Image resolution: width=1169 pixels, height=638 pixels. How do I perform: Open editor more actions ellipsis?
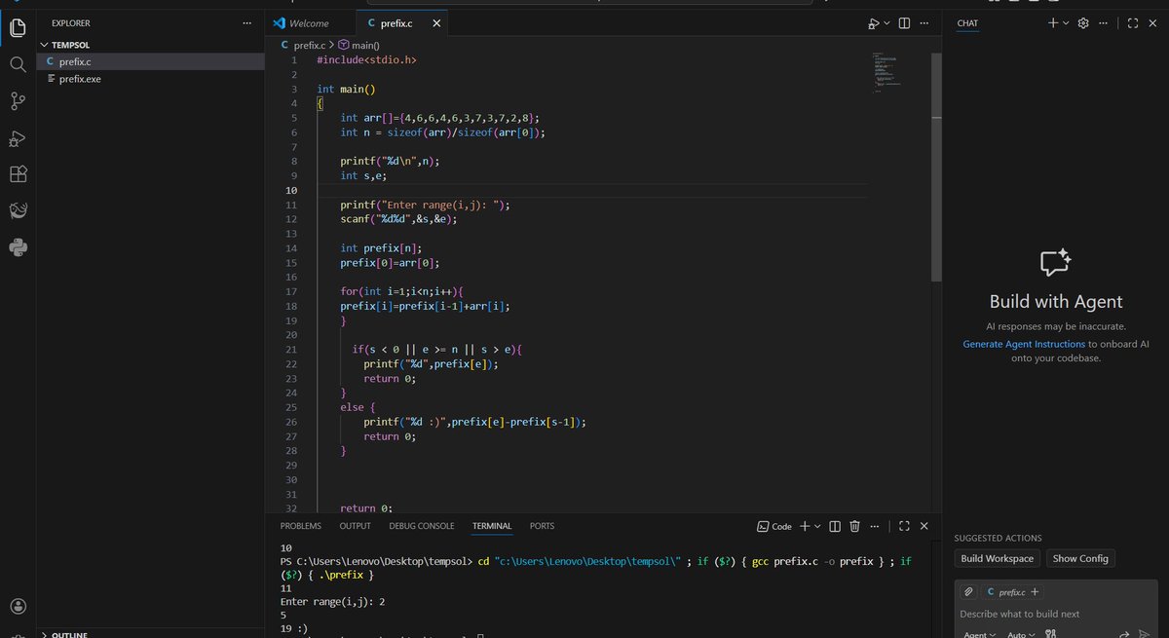[x=924, y=23]
